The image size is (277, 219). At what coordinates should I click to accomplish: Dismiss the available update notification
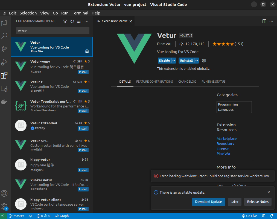pyautogui.click(x=269, y=192)
